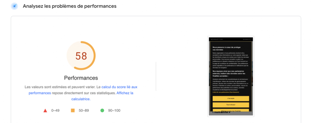Click the orange square legend icon

73,111
